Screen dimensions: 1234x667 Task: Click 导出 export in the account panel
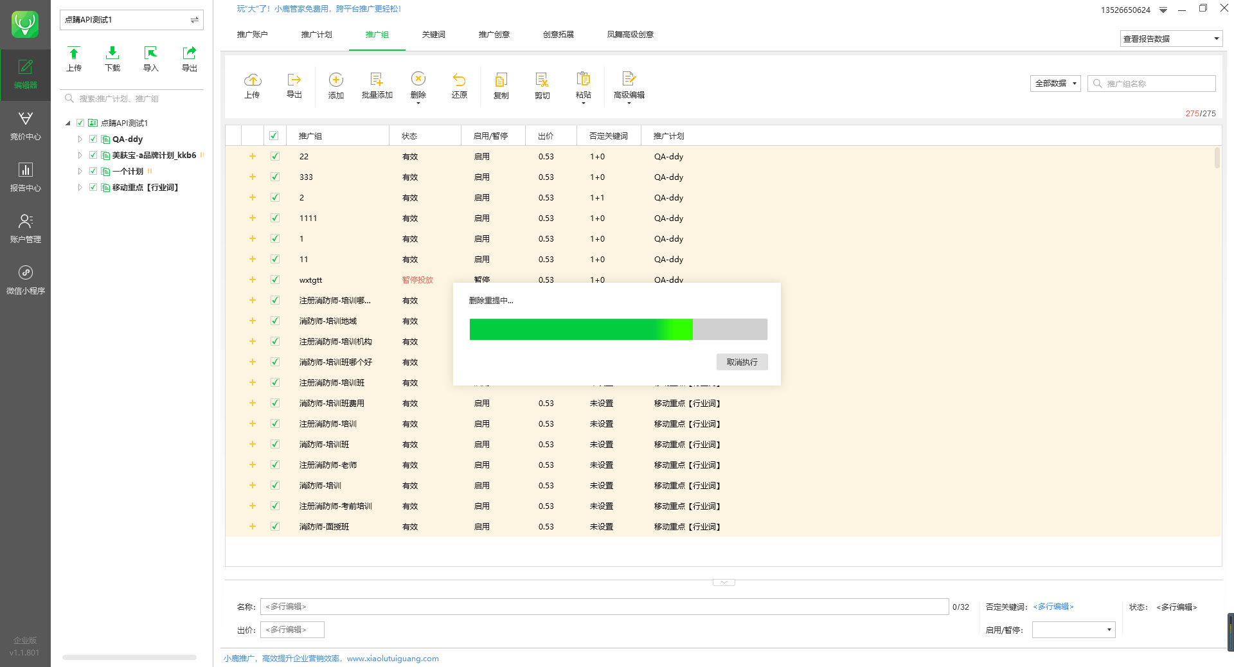coord(190,59)
